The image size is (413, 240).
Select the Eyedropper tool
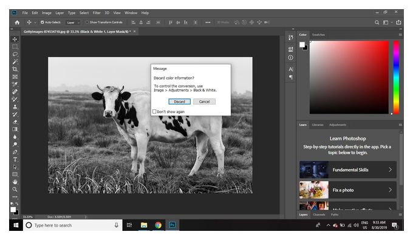tap(15, 84)
